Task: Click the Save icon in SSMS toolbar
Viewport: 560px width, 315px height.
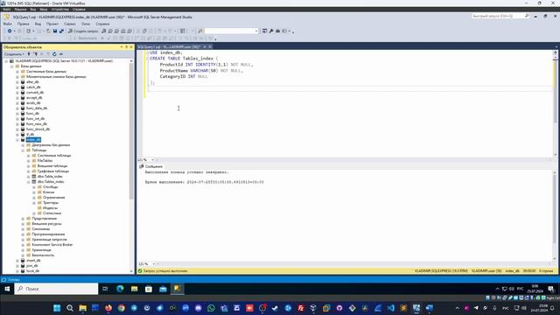Action: pos(55,31)
